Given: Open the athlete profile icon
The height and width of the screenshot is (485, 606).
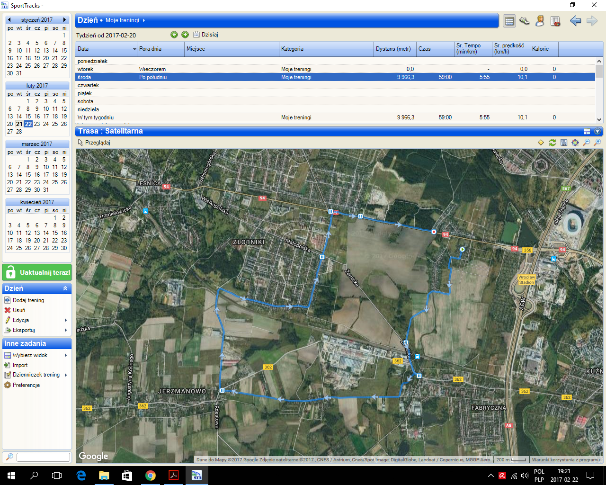Looking at the screenshot, I should [540, 21].
